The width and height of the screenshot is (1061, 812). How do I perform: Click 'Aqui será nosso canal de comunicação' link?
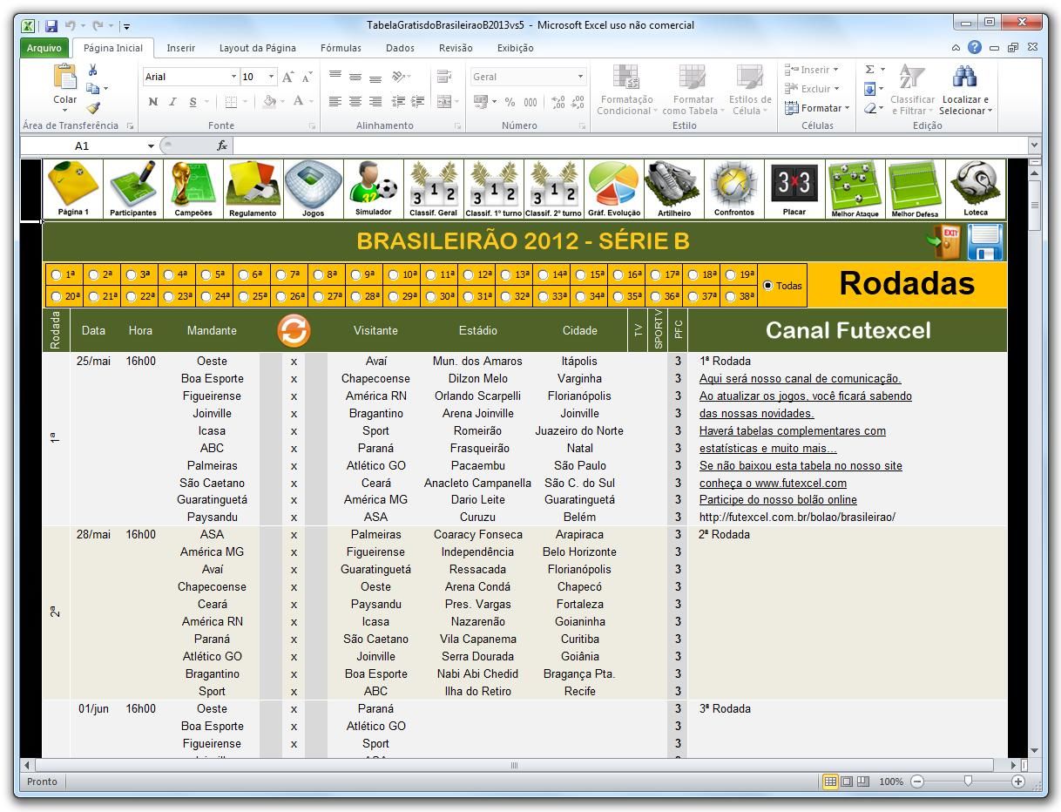800,378
